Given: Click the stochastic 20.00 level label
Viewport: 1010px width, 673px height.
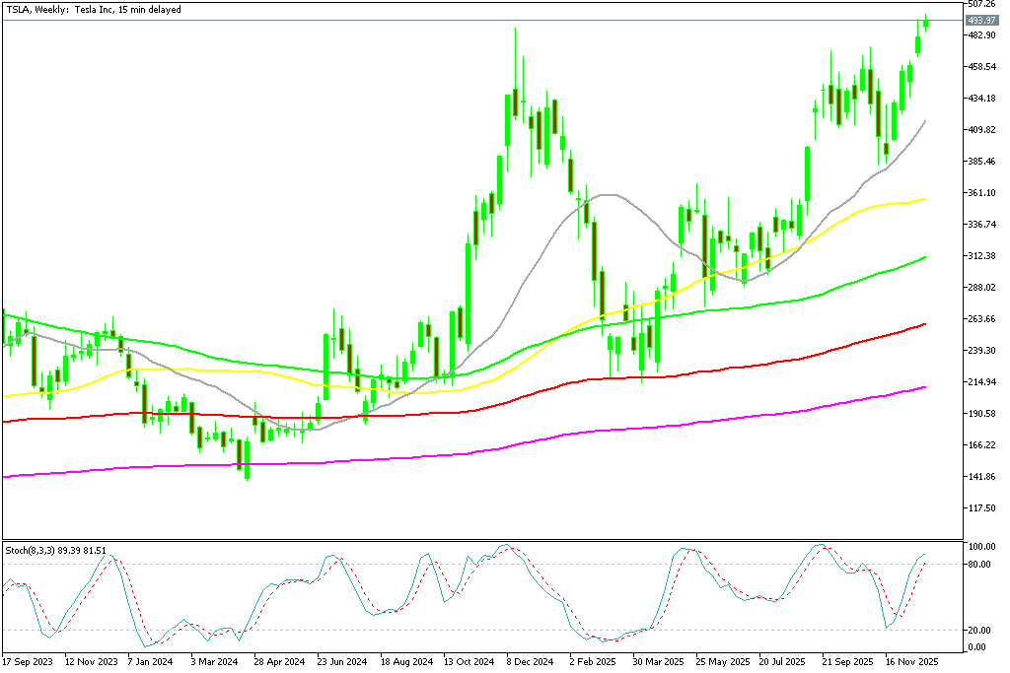Looking at the screenshot, I should (977, 631).
